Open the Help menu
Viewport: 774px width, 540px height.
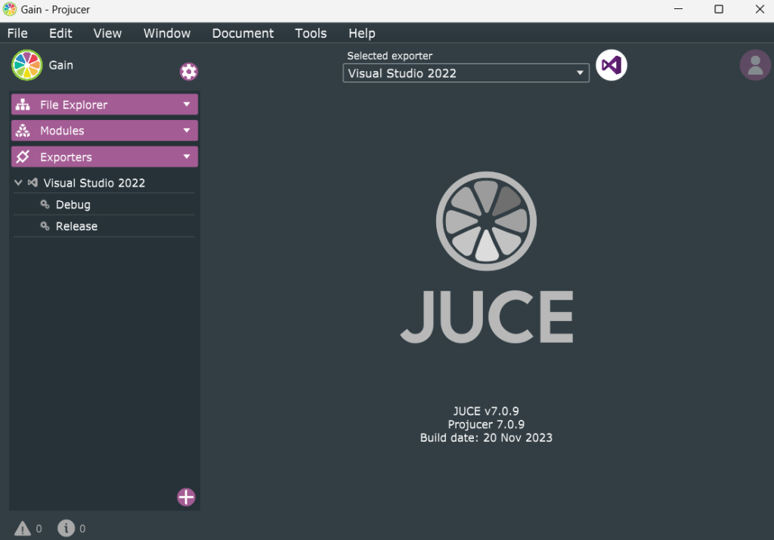[361, 33]
